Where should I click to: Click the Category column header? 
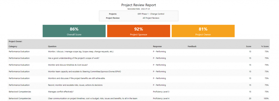point(13,47)
